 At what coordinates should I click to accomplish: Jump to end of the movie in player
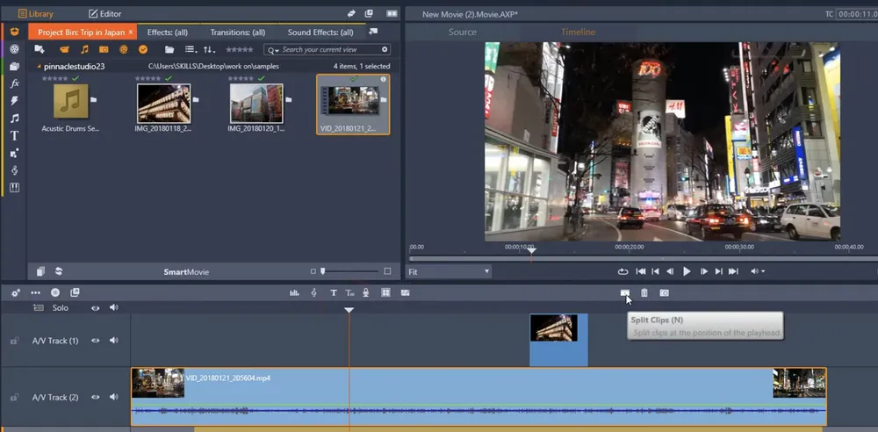(x=733, y=271)
